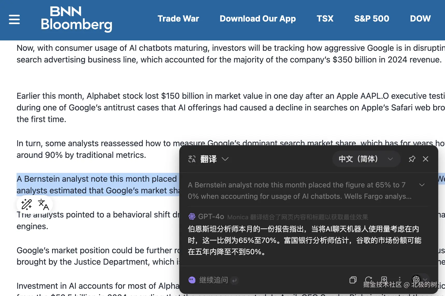Screen dimensions: 445x296
Task: Click the purple Monica avatar icon in the popup footer
Action: (192, 280)
